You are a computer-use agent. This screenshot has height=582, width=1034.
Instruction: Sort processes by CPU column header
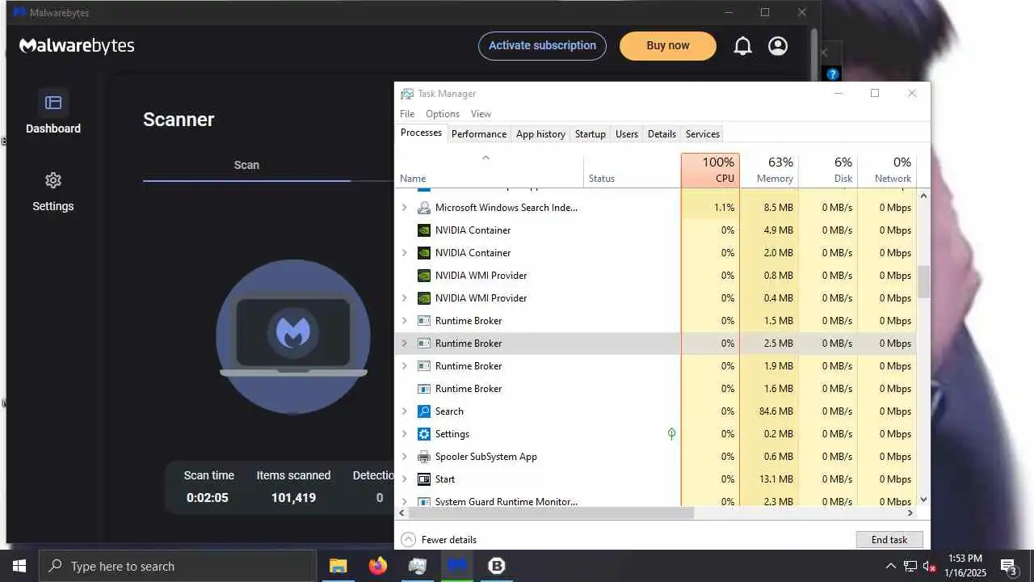pos(710,170)
